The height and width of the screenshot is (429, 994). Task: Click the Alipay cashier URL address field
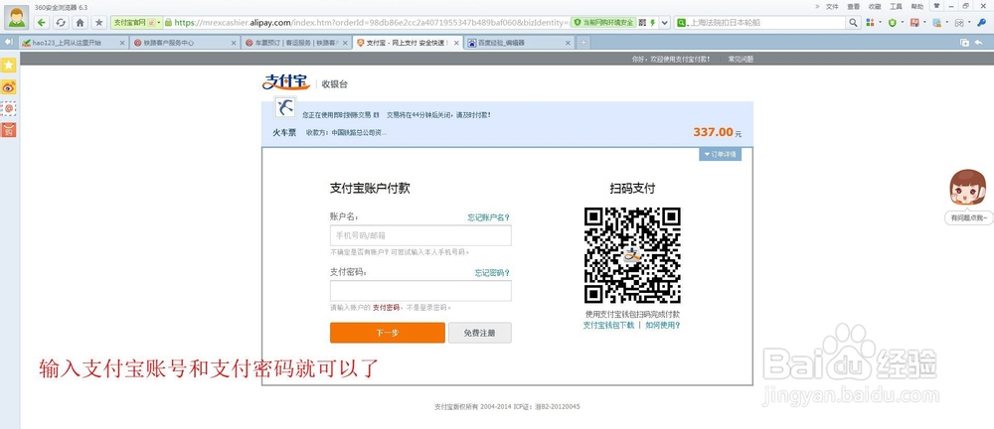point(371,23)
